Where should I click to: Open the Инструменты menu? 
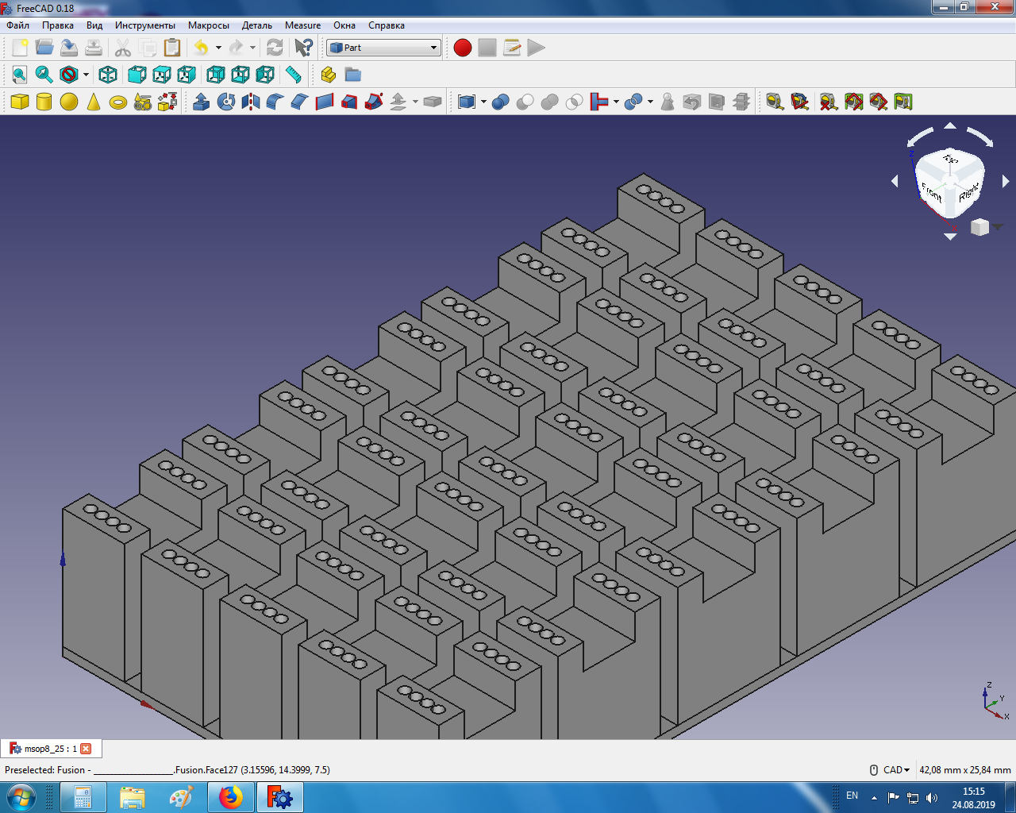click(145, 25)
